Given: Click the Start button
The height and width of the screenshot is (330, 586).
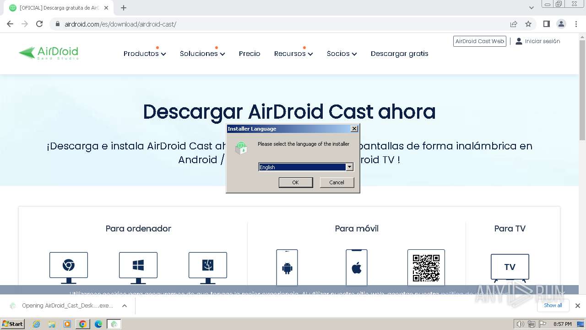Looking at the screenshot, I should (12, 324).
